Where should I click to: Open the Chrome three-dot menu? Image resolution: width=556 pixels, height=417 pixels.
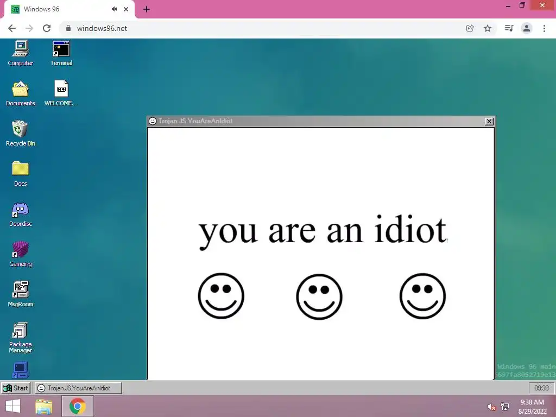pos(544,28)
